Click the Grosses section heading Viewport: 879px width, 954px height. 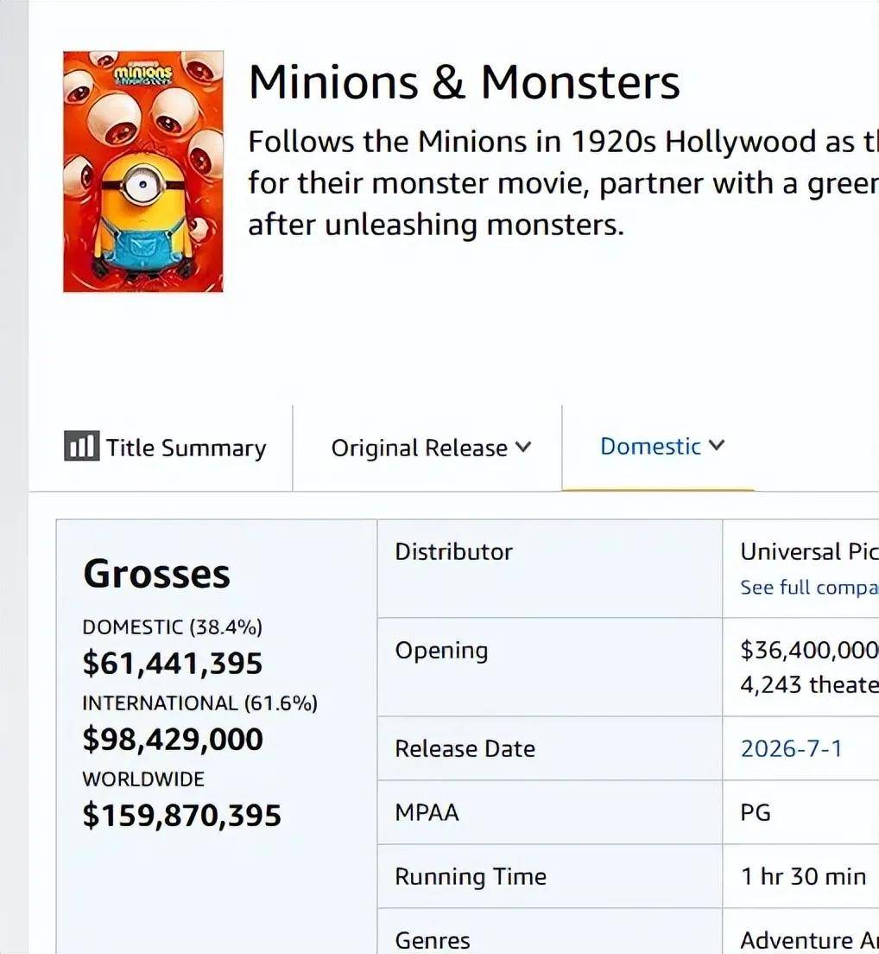click(x=157, y=574)
